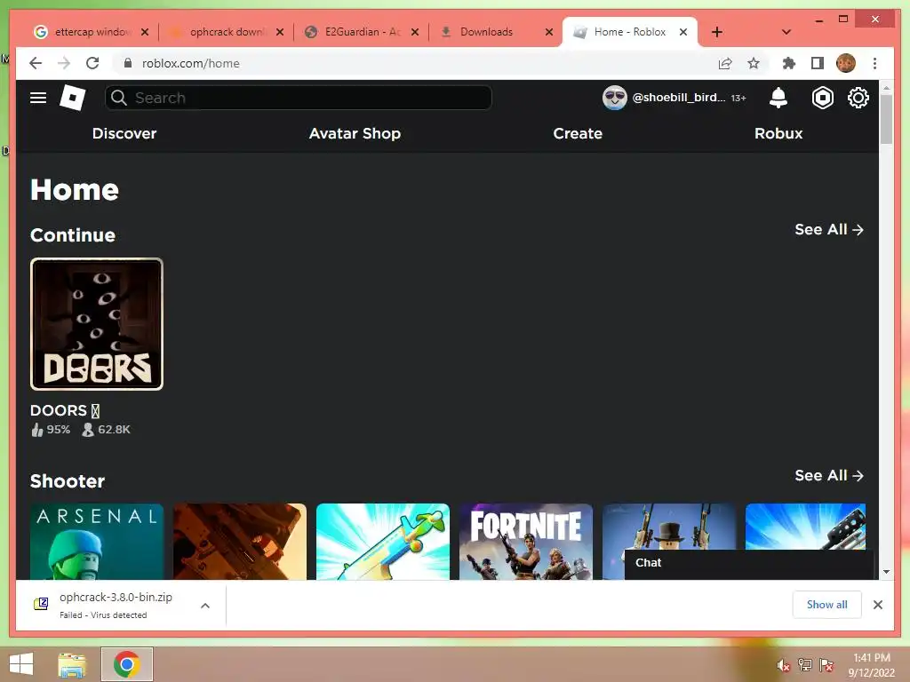
Task: Open Chrome tab search dropdown
Action: click(786, 32)
